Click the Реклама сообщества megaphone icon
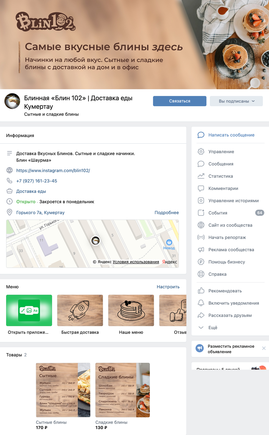 [x=201, y=249]
